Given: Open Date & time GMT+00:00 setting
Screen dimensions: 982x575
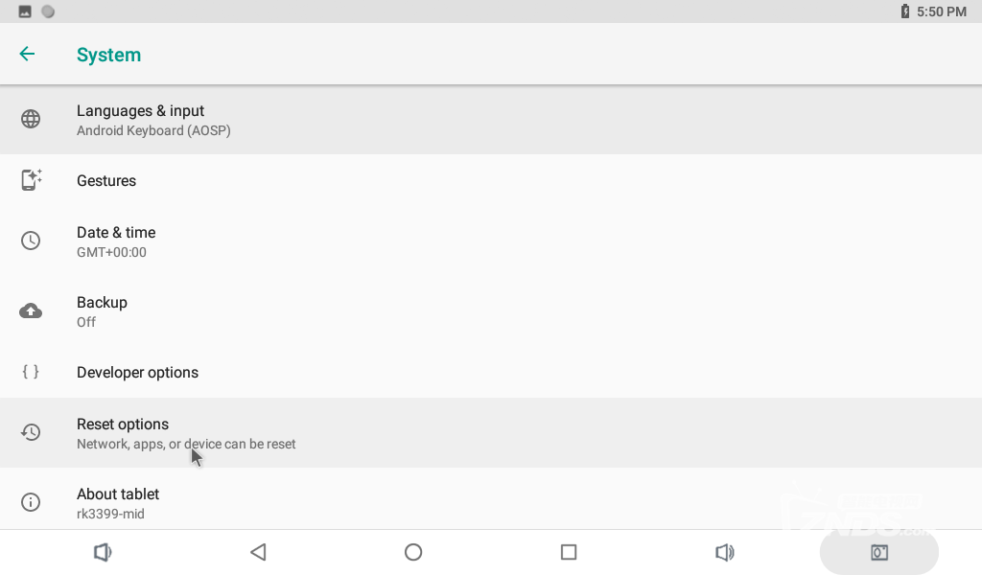Looking at the screenshot, I should coord(491,241).
